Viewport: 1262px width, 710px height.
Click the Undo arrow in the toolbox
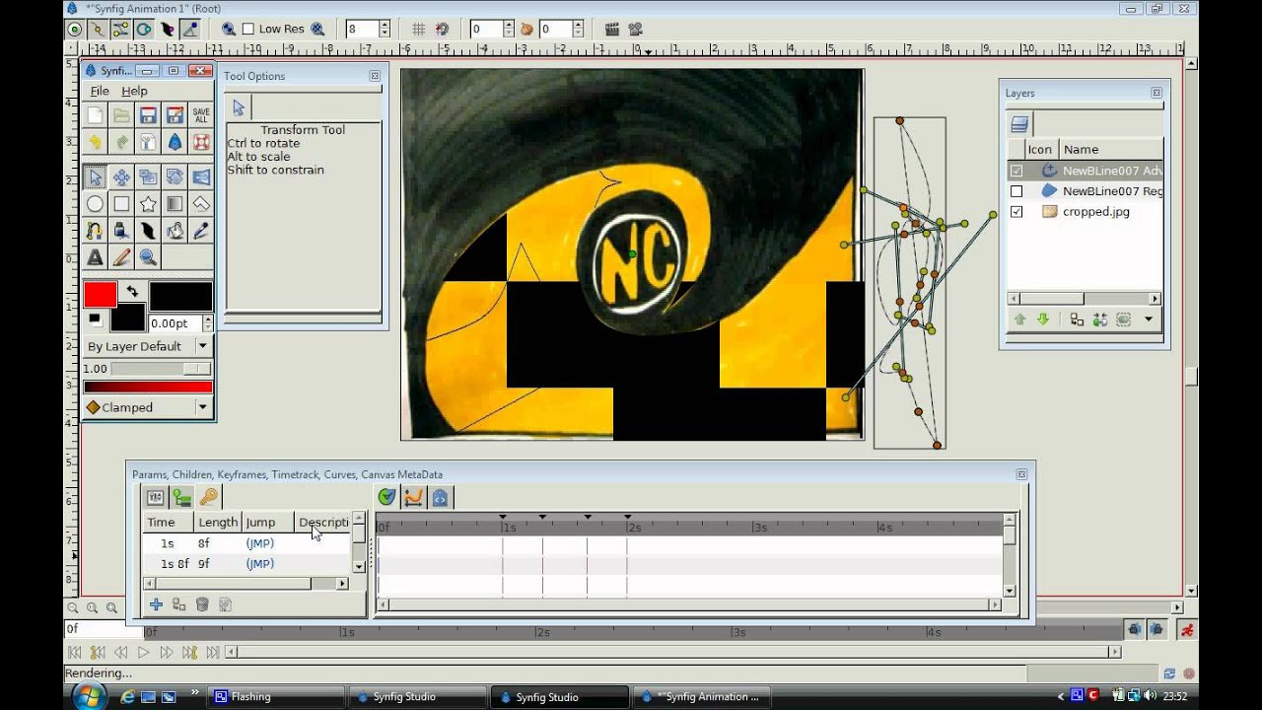pos(95,142)
